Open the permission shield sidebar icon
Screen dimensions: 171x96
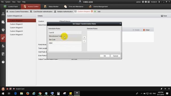point(3,30)
